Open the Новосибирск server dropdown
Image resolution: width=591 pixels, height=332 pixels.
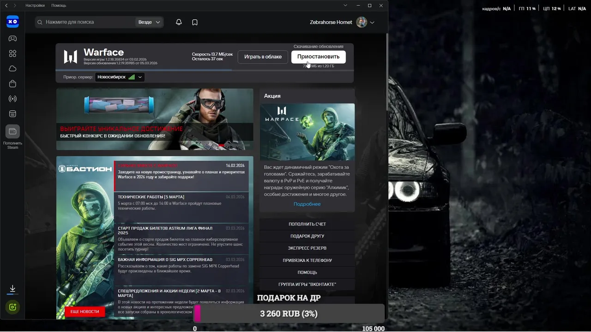point(120,77)
